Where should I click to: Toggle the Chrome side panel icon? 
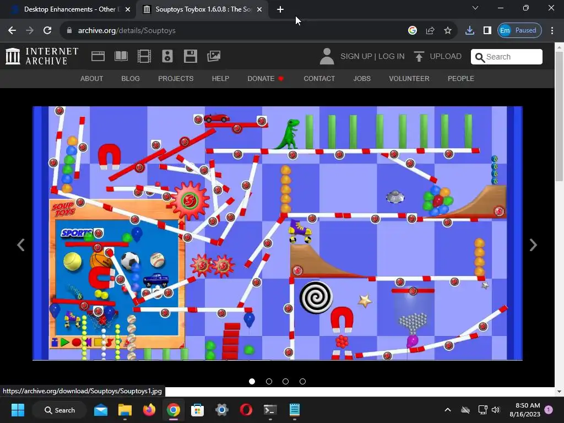click(487, 30)
